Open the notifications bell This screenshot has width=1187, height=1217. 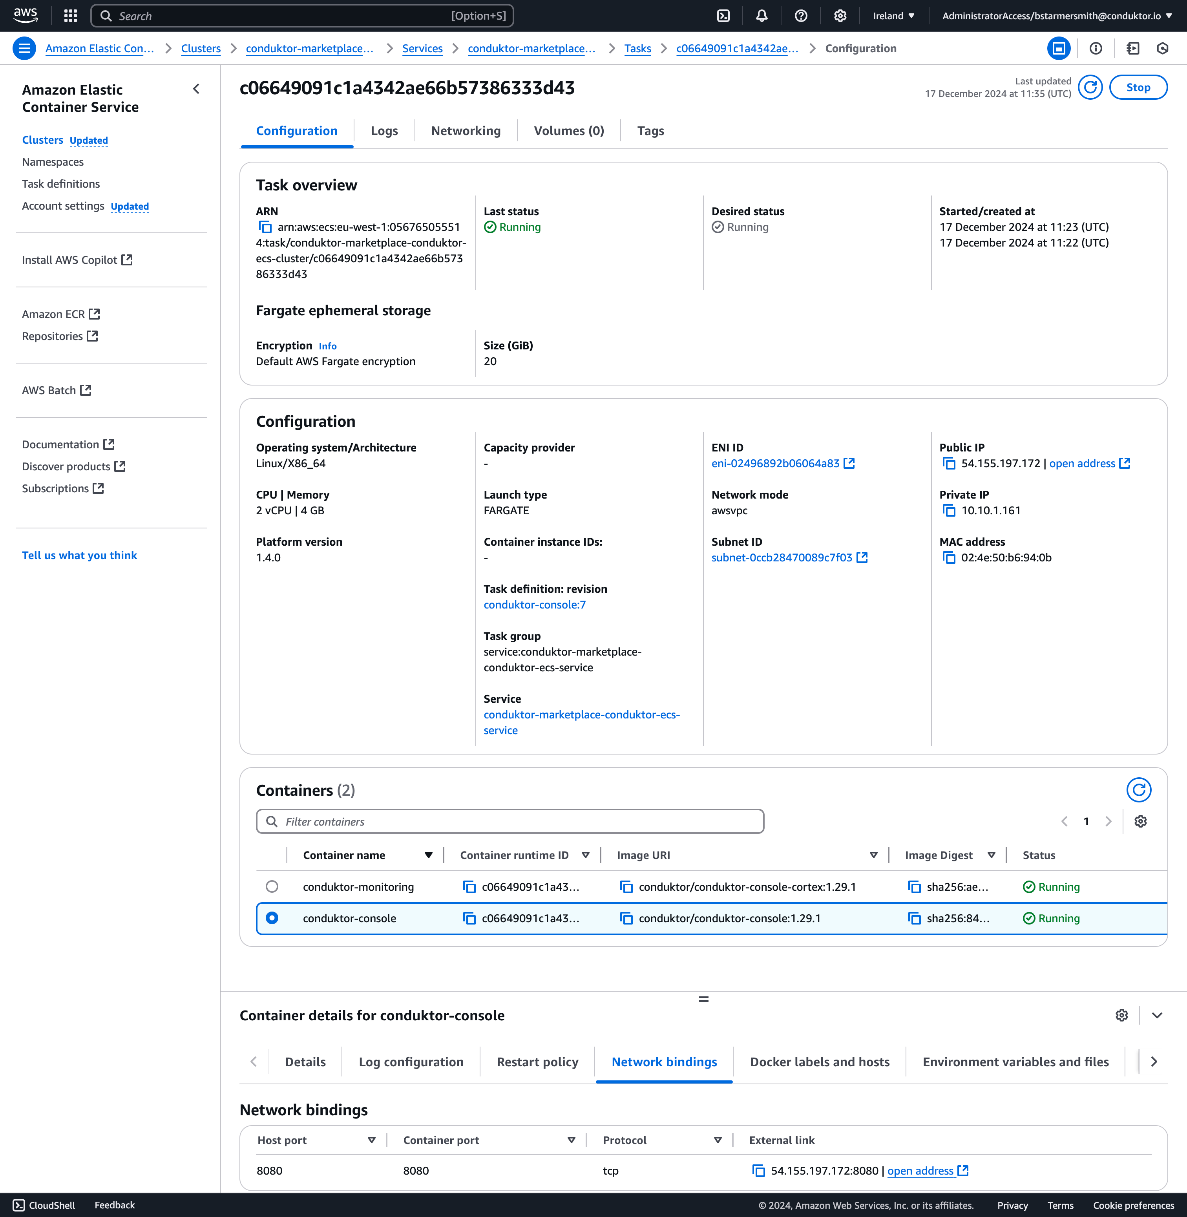click(761, 16)
